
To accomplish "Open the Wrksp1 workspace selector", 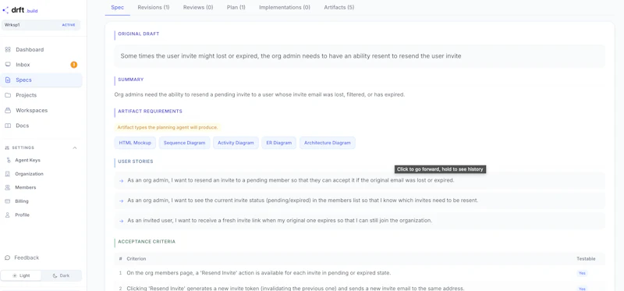I will click(x=41, y=25).
